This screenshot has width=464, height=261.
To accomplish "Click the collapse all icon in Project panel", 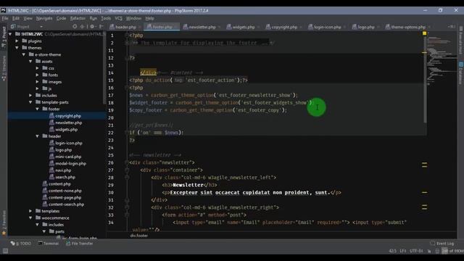I will pos(83,27).
